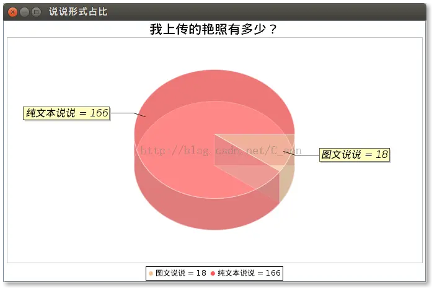
Task: Click the window title 说说形式占比
Action: 78,12
